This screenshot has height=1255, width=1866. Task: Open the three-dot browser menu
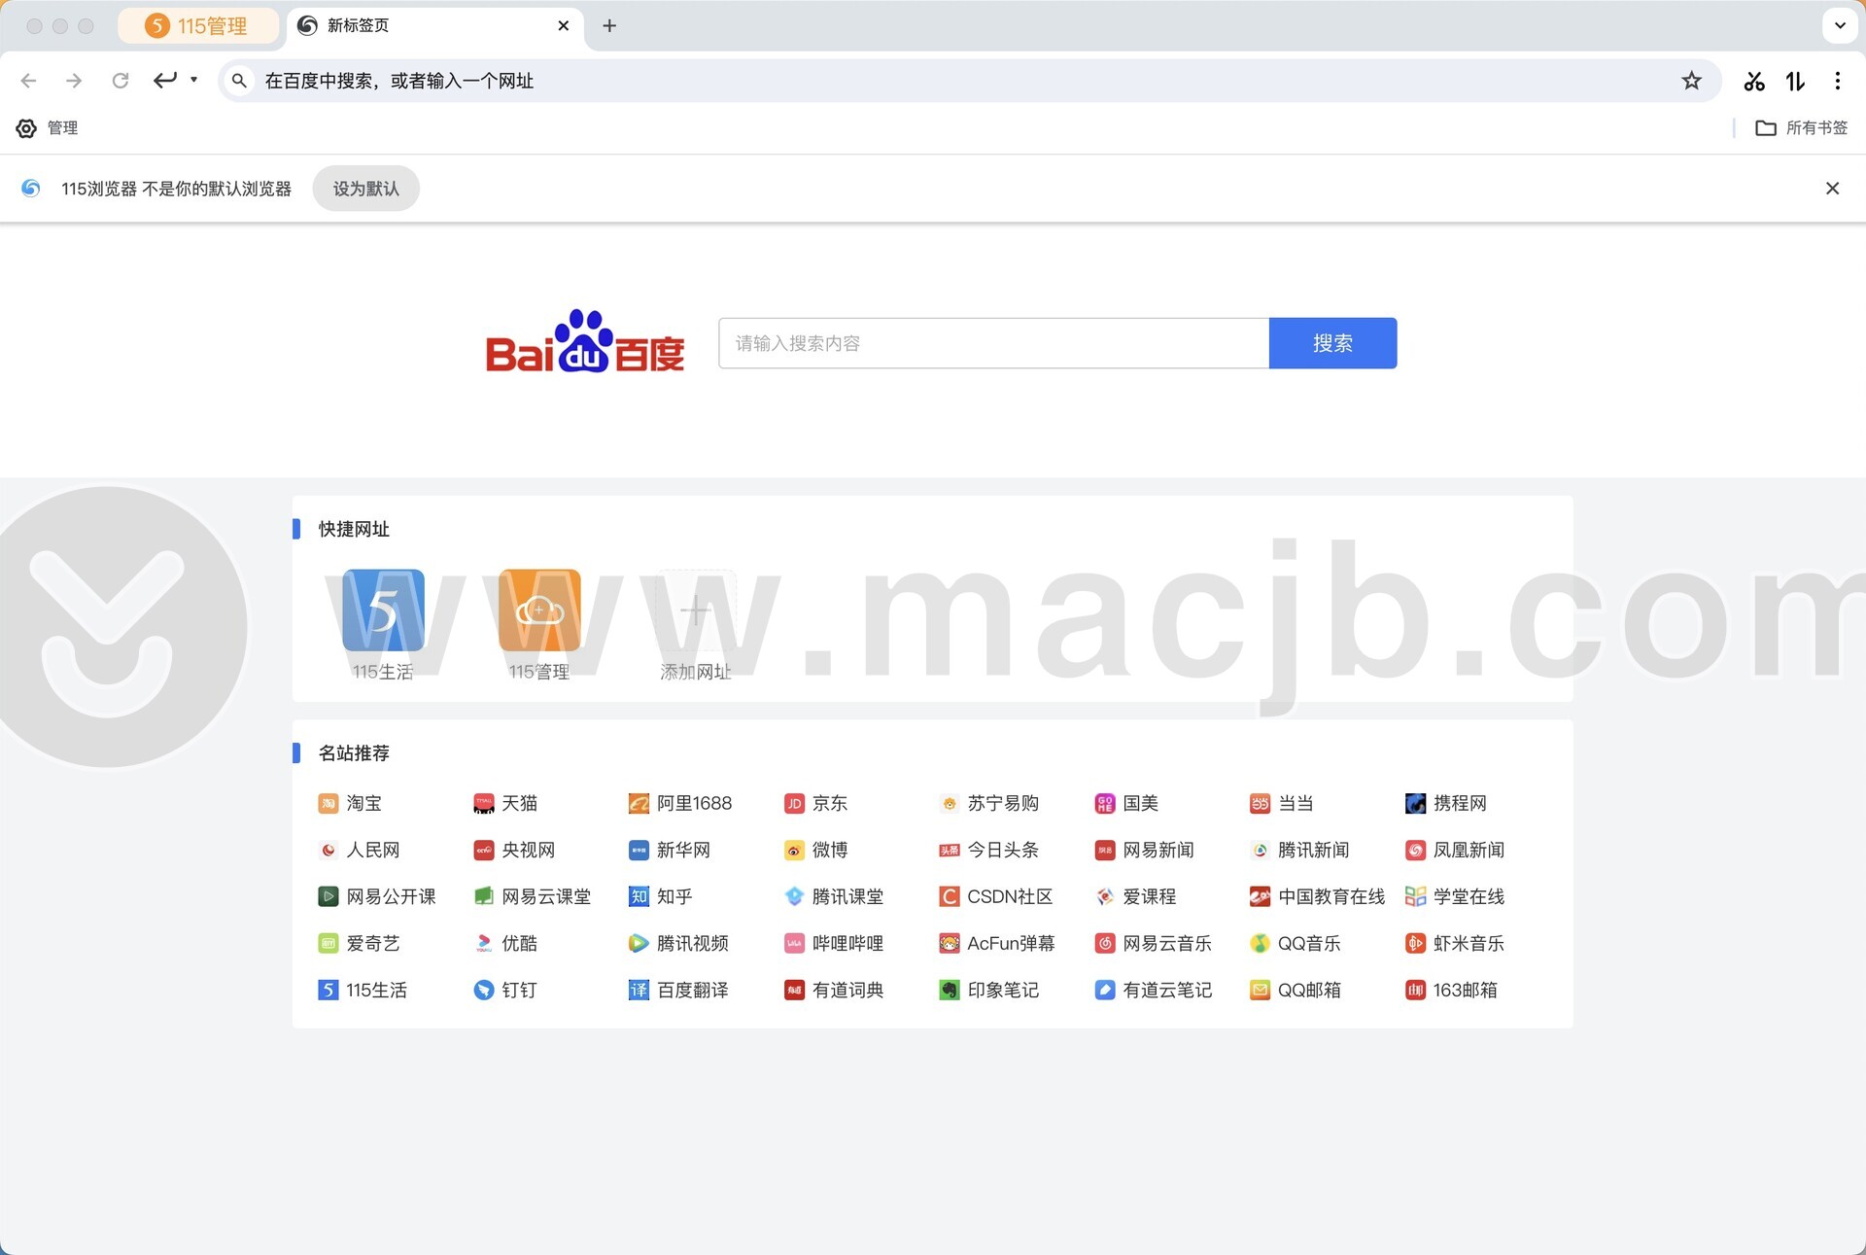point(1837,81)
